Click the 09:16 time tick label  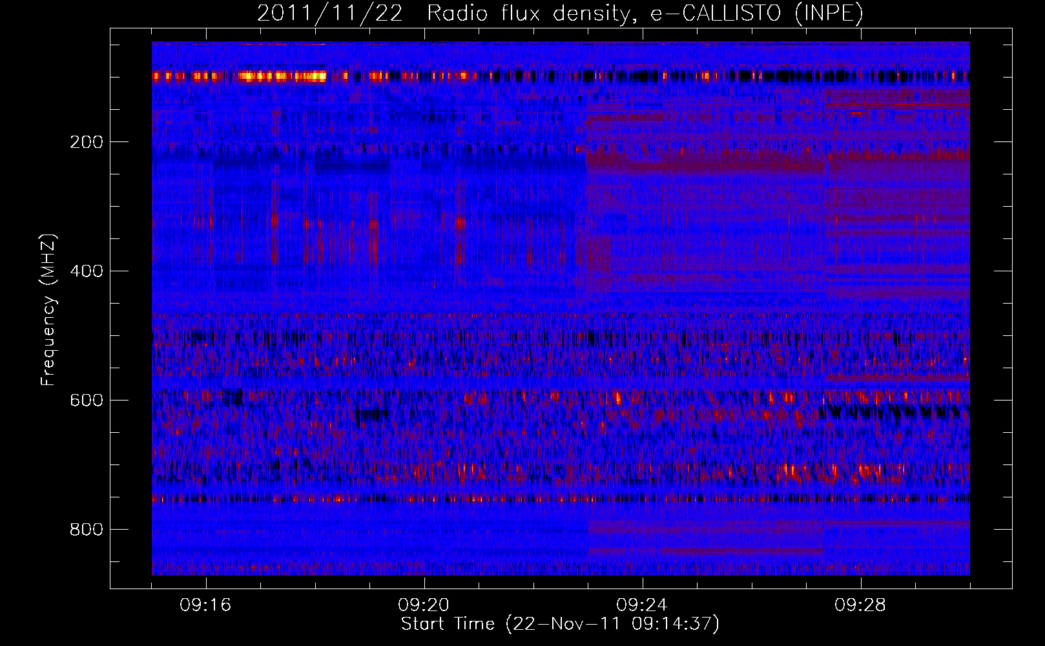click(x=205, y=605)
